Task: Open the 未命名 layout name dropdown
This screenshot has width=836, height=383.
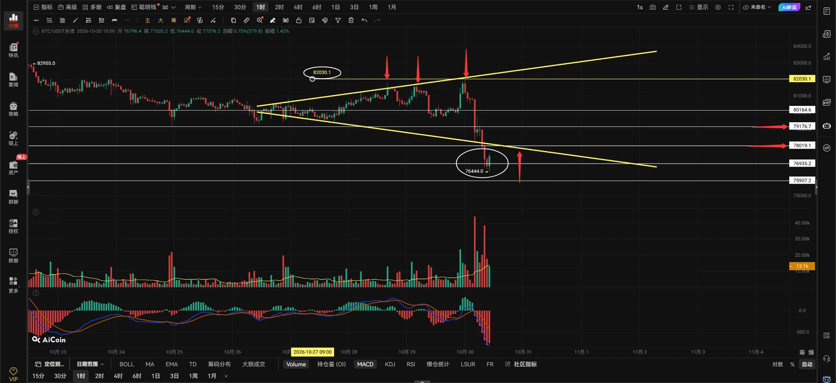Action: 757,7
